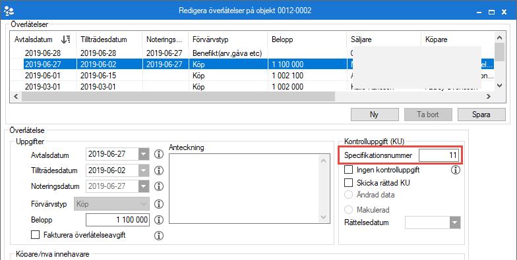This screenshot has width=517, height=260.
Task: Click the Belopp field showing 1 100 000
Action: click(117, 220)
